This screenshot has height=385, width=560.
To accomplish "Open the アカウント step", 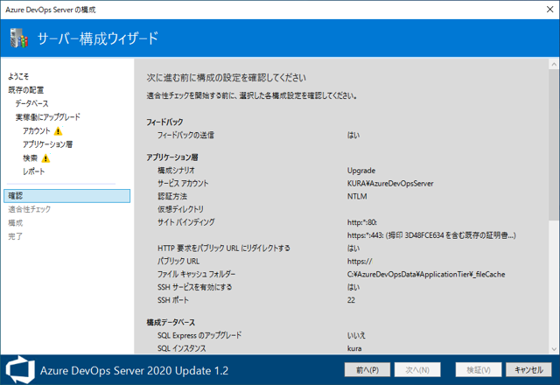I will pos(37,131).
